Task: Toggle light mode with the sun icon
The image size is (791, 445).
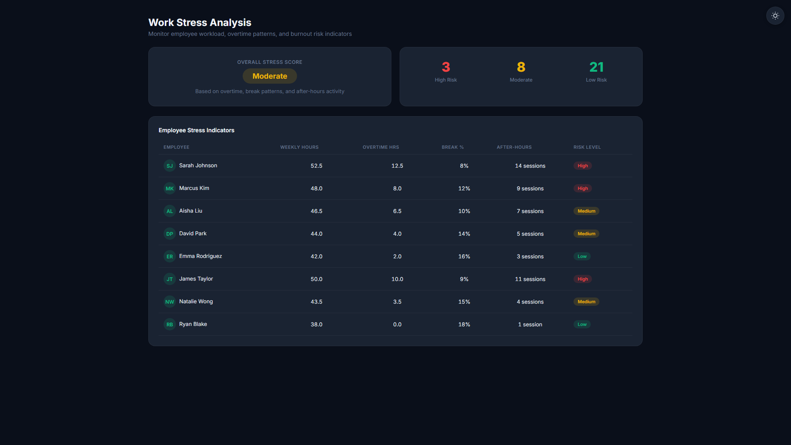Action: coord(775,16)
